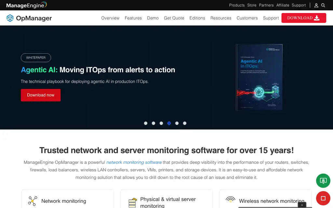Select the fifth carousel dot

177,123
